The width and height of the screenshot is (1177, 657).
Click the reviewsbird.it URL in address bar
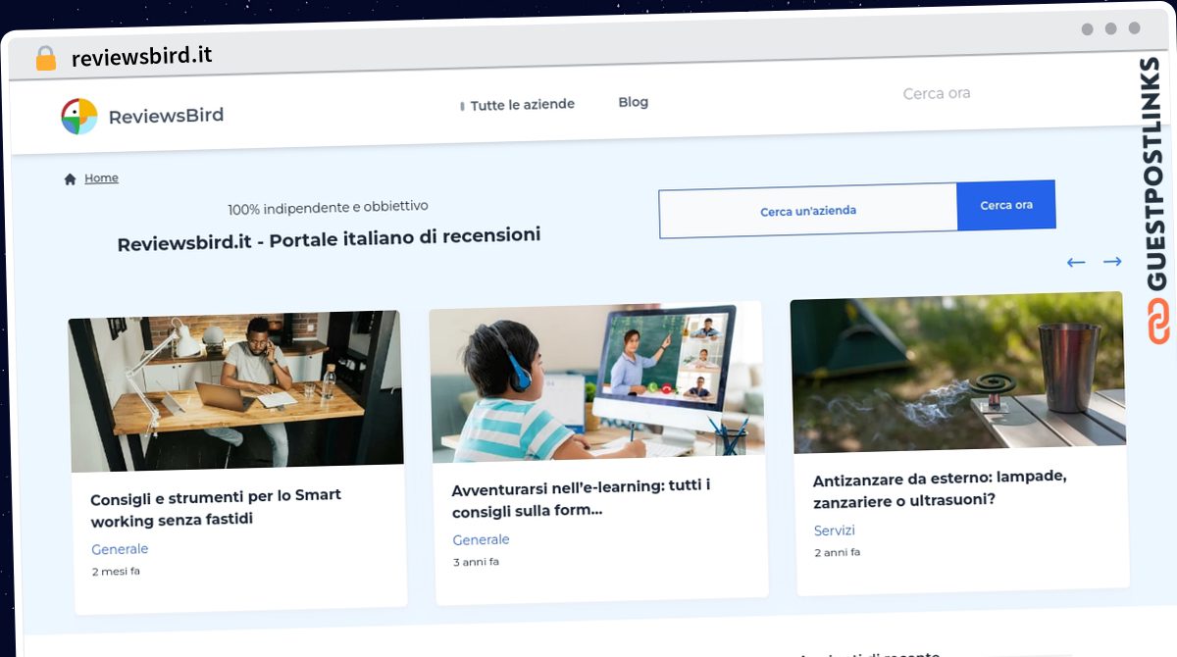coord(142,56)
